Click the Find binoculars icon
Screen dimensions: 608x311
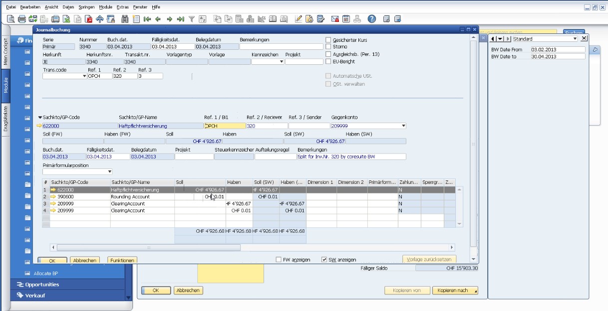(x=124, y=19)
